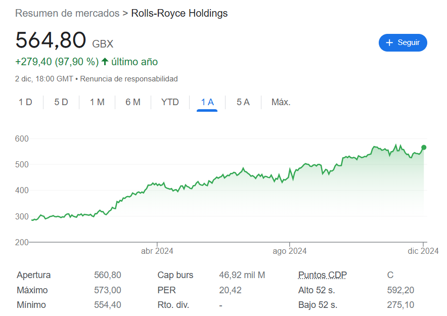Click the Puntos CDP label

coord(323,275)
